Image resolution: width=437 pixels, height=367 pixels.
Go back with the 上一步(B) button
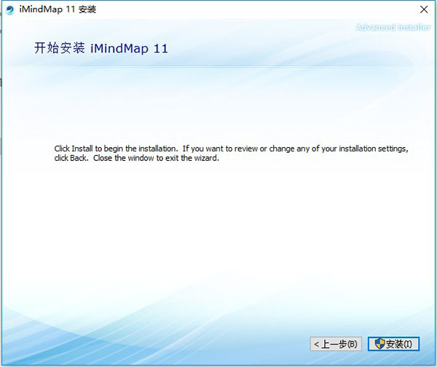[336, 344]
